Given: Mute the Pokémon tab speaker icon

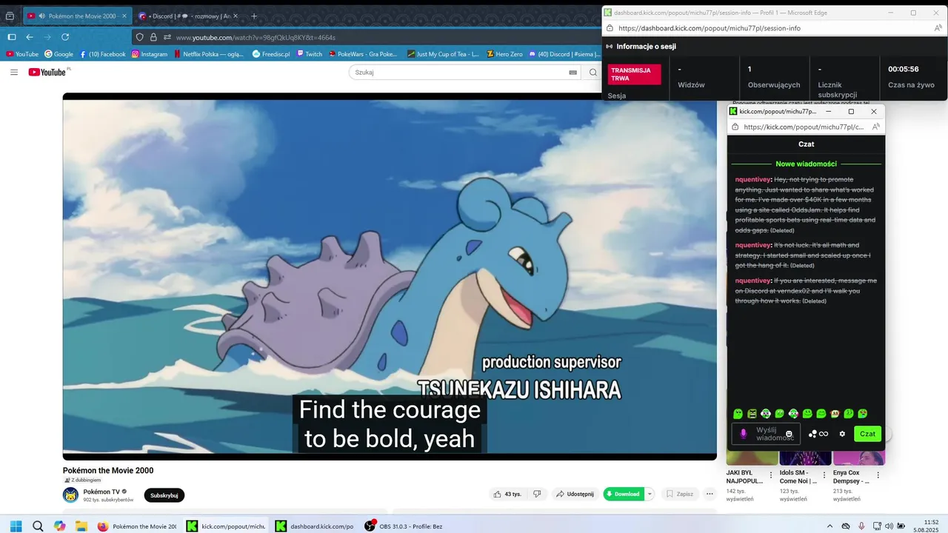Looking at the screenshot, I should click(41, 16).
